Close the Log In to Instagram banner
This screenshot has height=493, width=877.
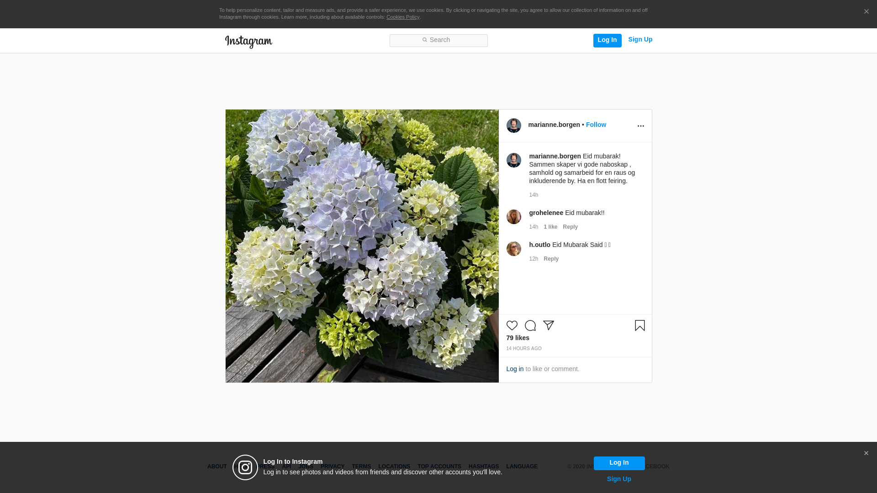pyautogui.click(x=866, y=453)
